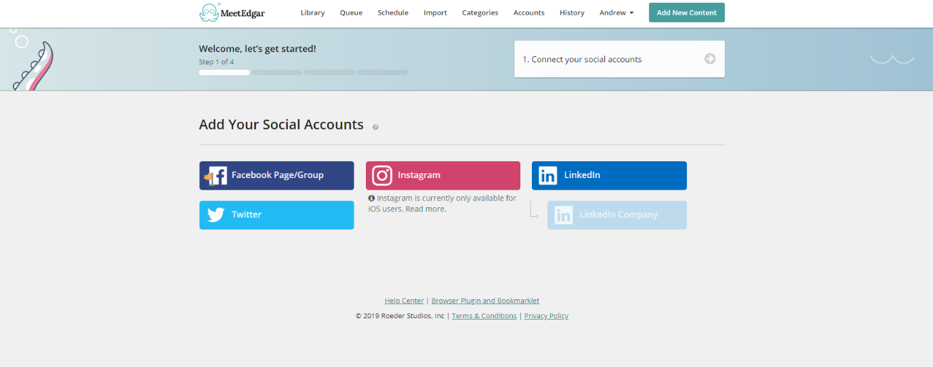933x367 pixels.
Task: Open Browser Plugin and Bookmarklet link
Action: 485,301
